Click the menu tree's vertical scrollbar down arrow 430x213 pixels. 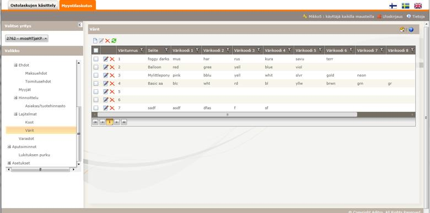tap(79, 164)
